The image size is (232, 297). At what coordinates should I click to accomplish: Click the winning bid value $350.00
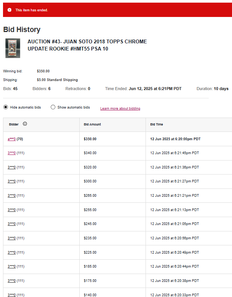click(43, 71)
